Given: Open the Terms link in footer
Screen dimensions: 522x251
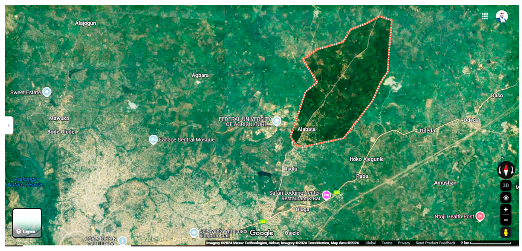Looking at the screenshot, I should click(x=387, y=243).
